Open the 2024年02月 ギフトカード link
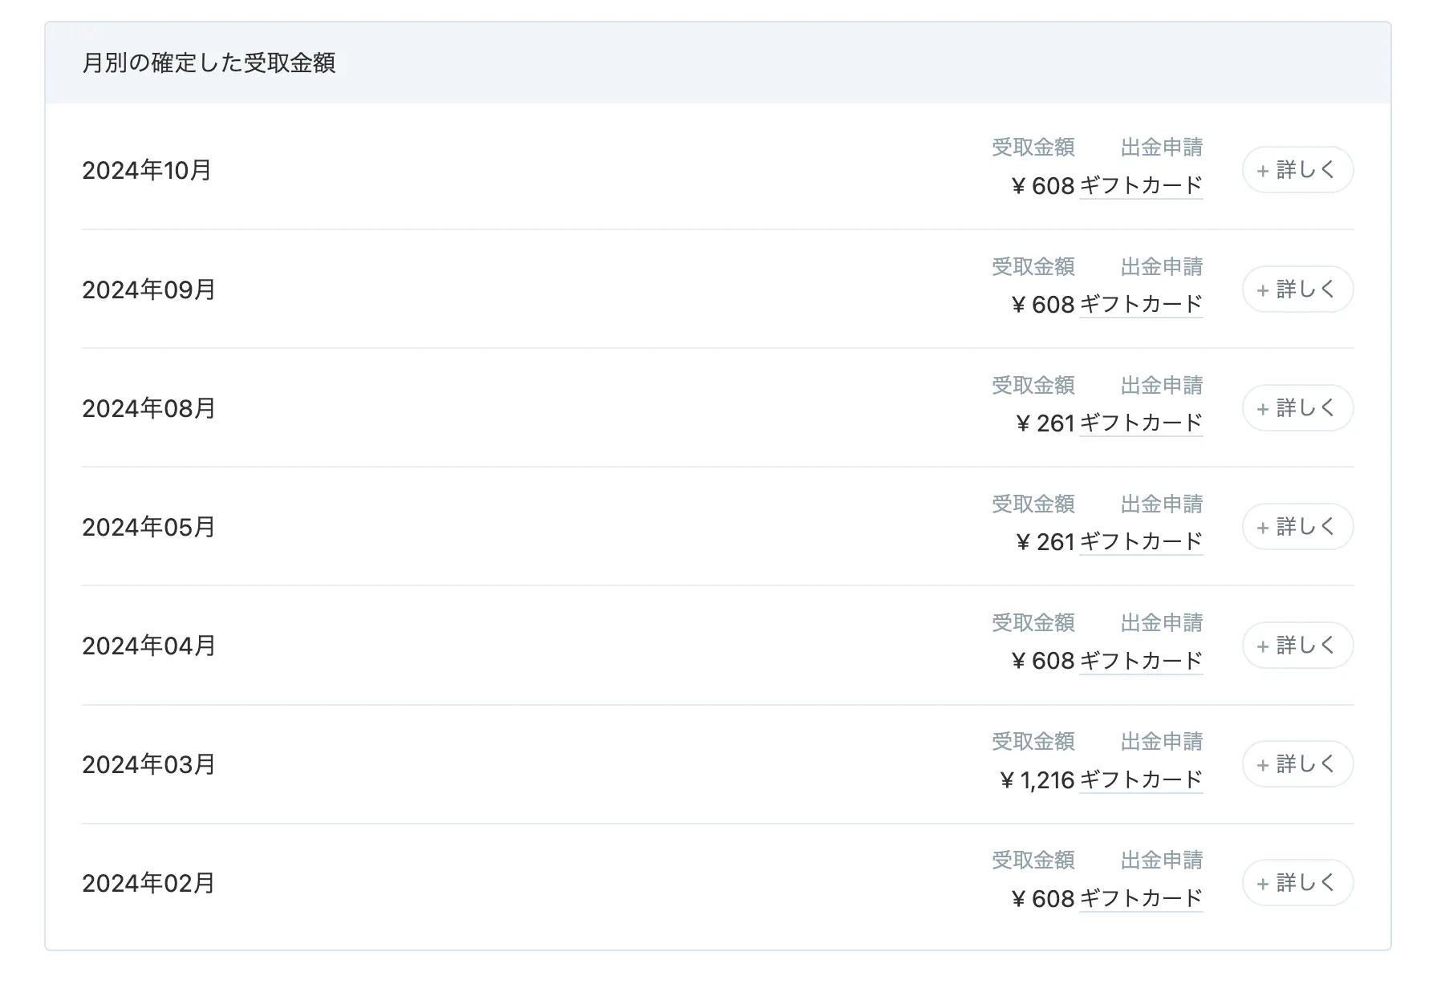 (1140, 898)
